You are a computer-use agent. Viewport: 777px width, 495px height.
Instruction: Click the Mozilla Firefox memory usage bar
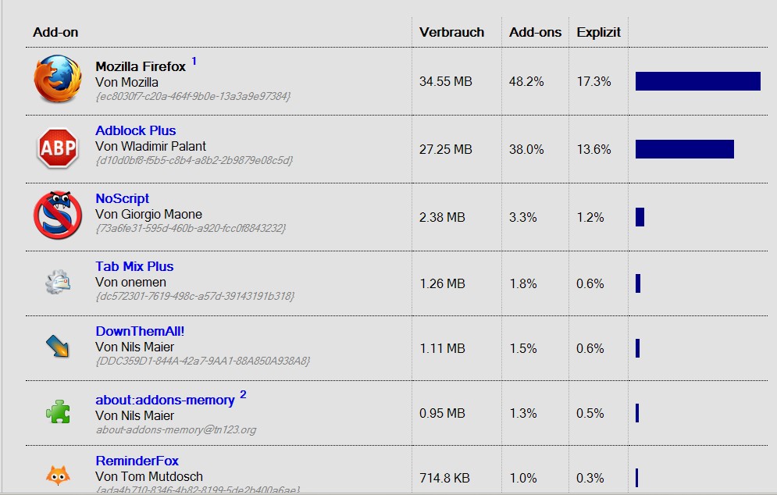point(697,81)
